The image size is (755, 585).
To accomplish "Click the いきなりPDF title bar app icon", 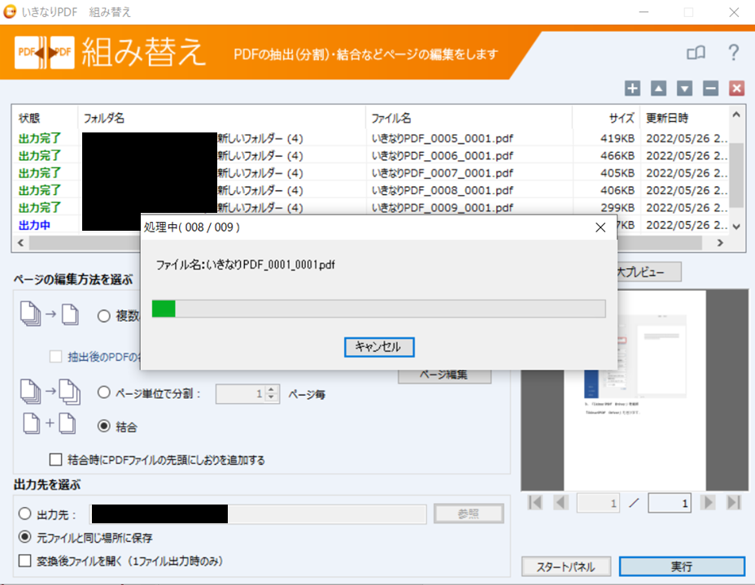I will click(10, 12).
